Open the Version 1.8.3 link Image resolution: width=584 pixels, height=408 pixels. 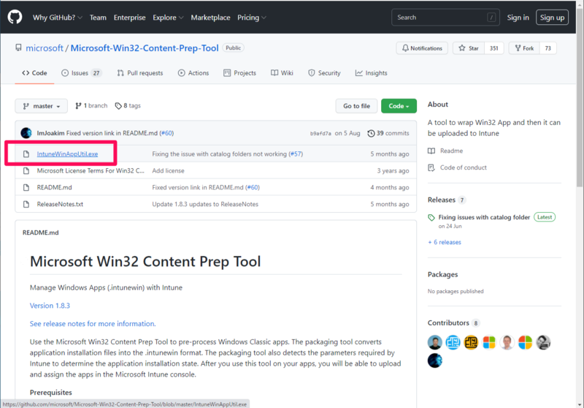coord(50,306)
